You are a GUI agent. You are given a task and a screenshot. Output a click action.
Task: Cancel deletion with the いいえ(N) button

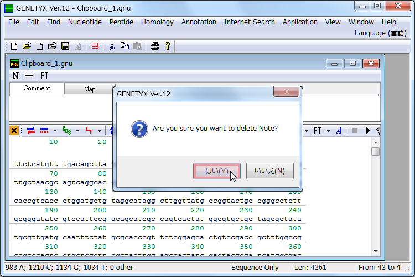[269, 171]
